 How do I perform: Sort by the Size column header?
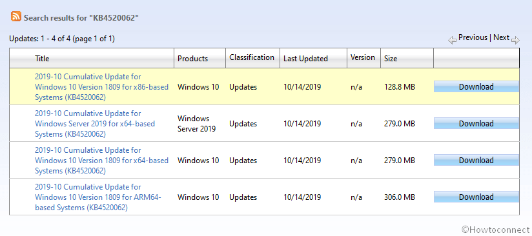pyautogui.click(x=391, y=59)
